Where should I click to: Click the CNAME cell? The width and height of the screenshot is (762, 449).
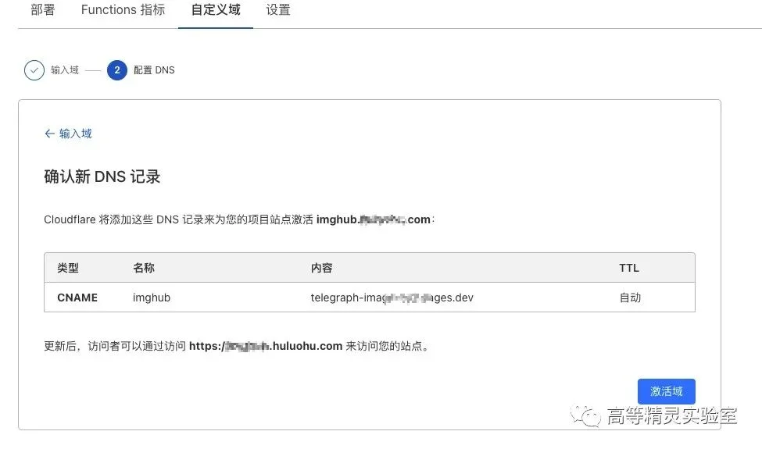pos(77,298)
